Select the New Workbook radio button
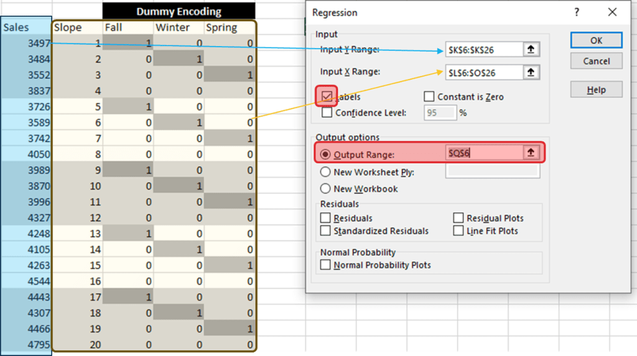637x356 pixels. coord(325,189)
